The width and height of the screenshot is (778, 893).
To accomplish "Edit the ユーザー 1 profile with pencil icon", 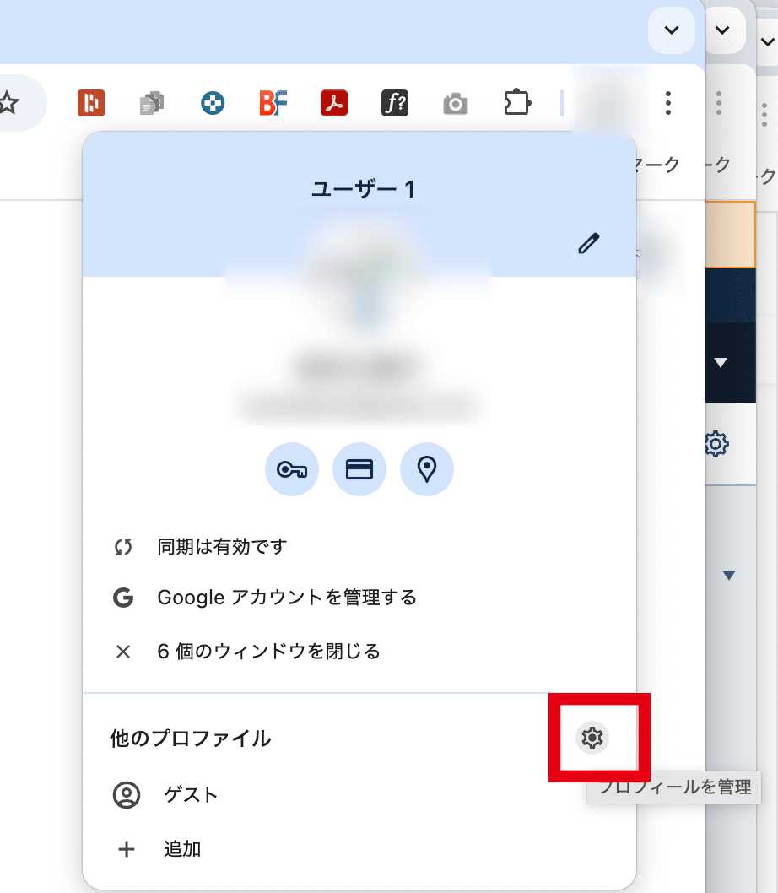I will click(589, 243).
